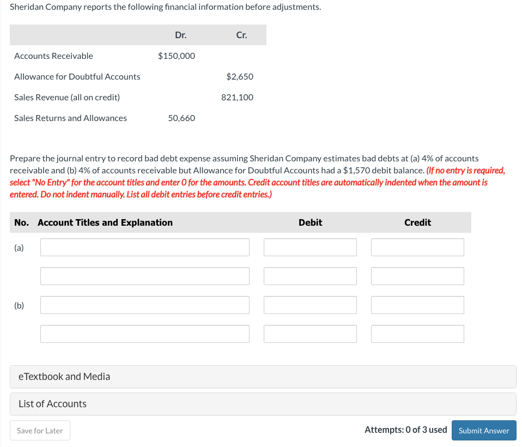Click the first debit field for entry (a)
Viewport: 522px width, 447px height.
coord(310,247)
